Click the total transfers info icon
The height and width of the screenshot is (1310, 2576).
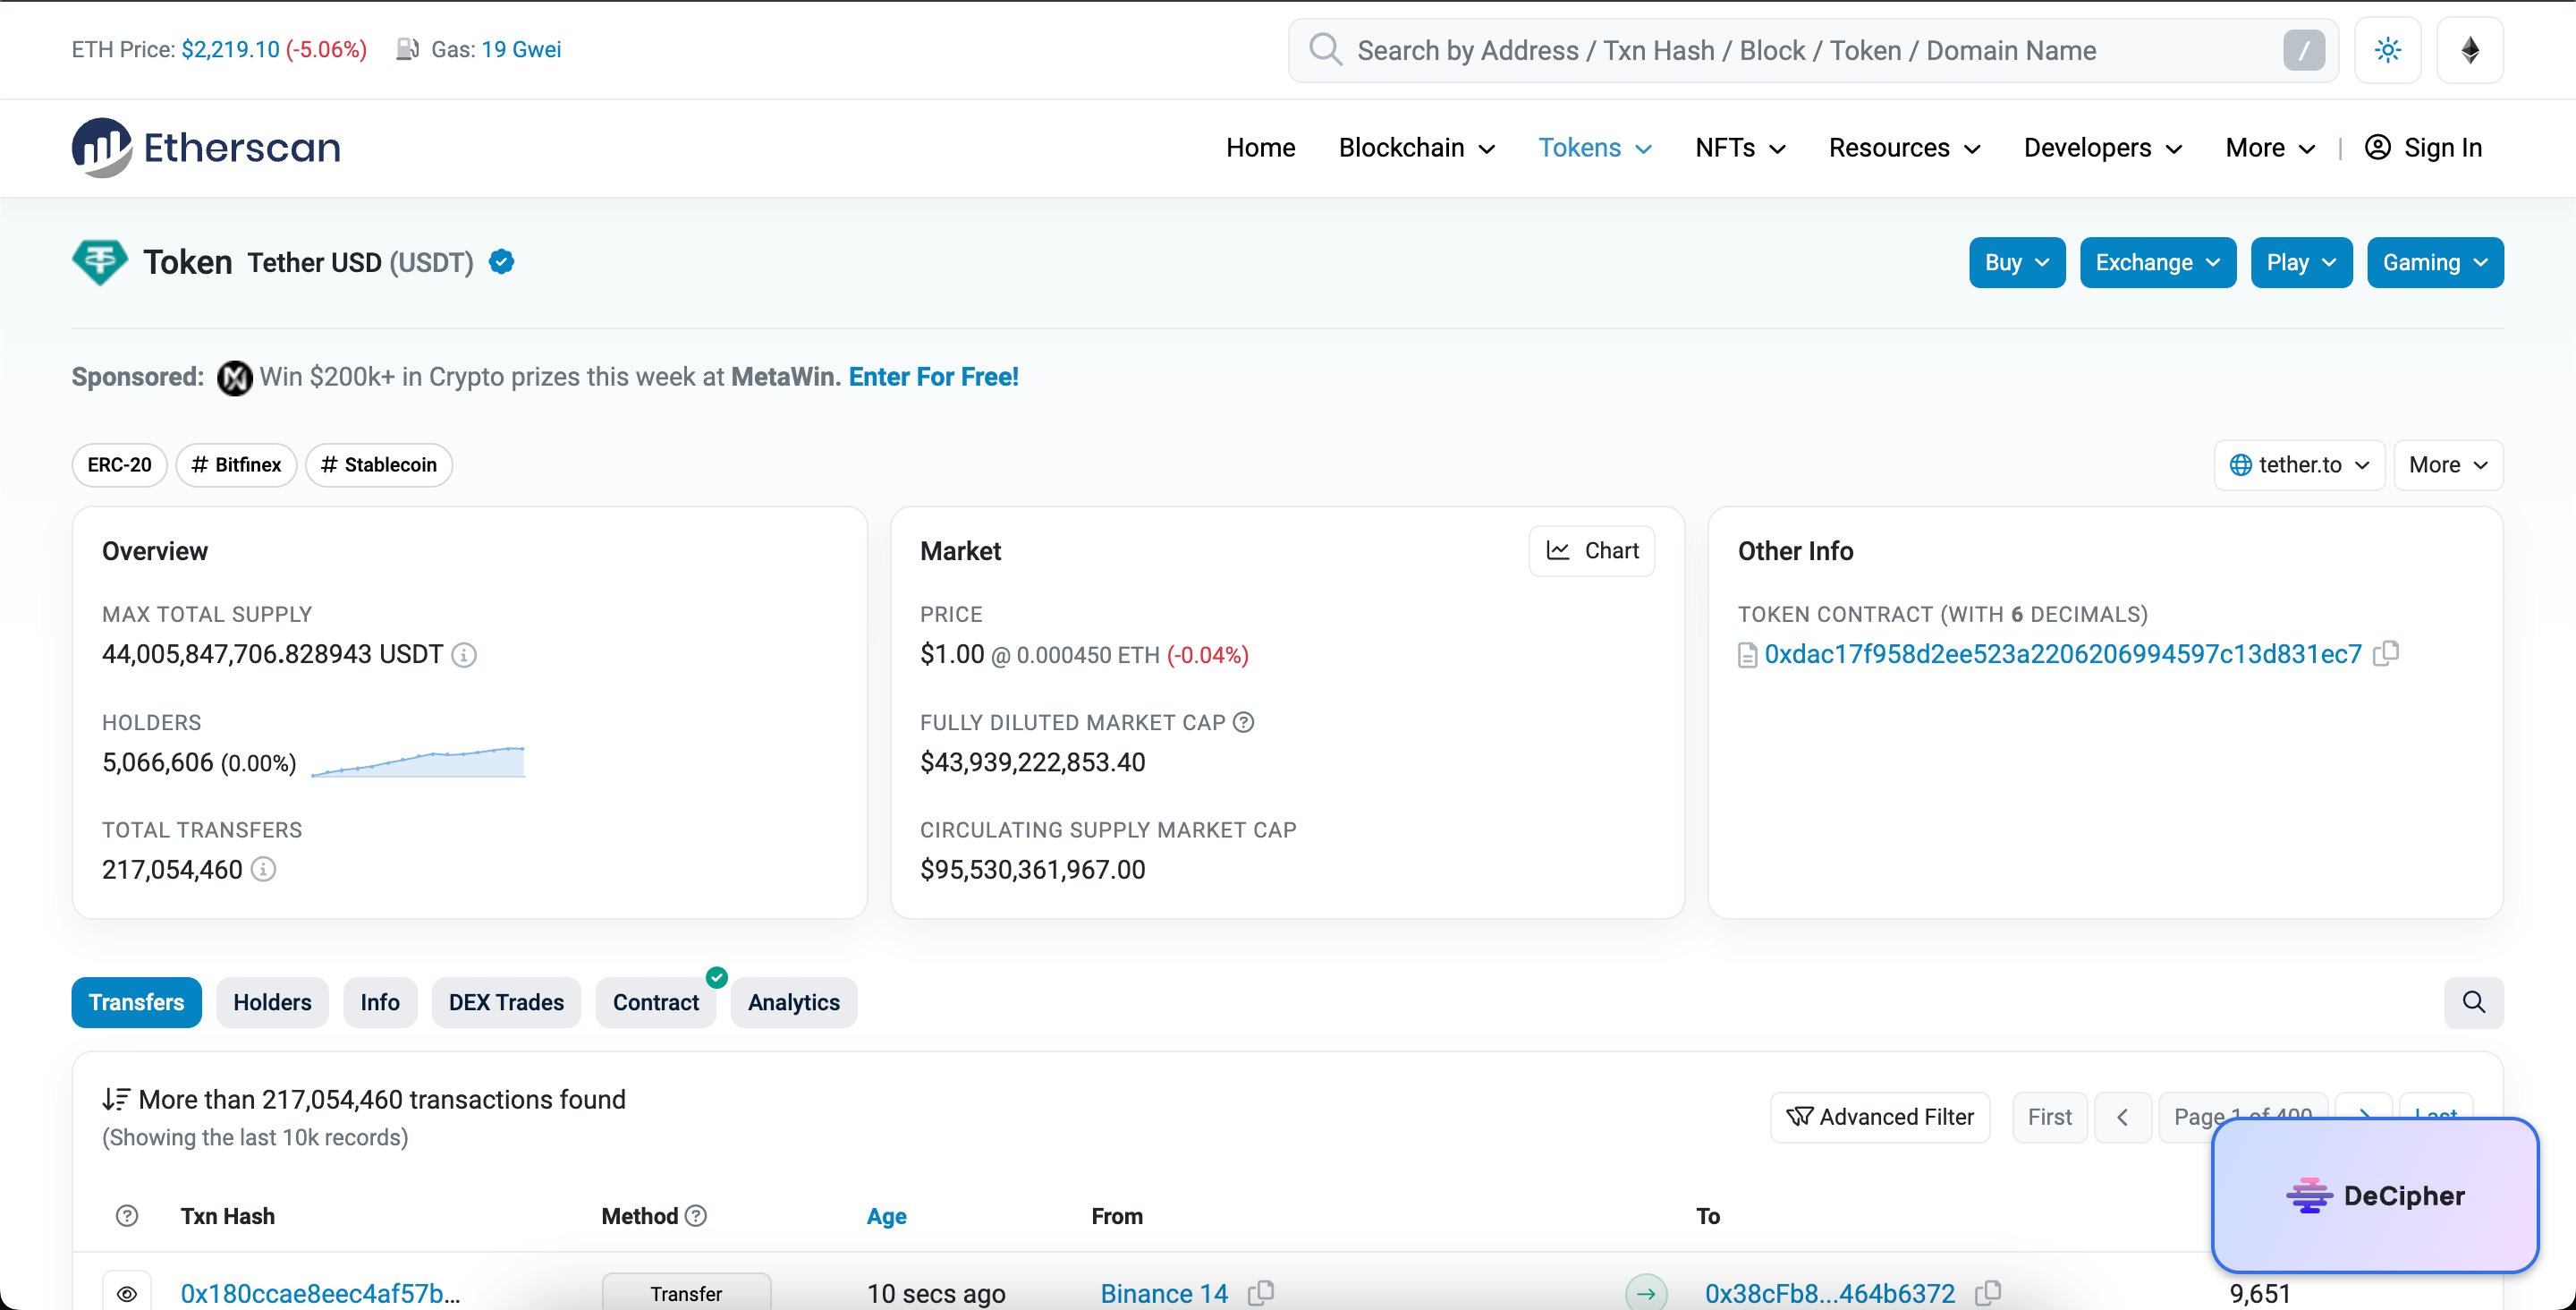click(x=263, y=869)
